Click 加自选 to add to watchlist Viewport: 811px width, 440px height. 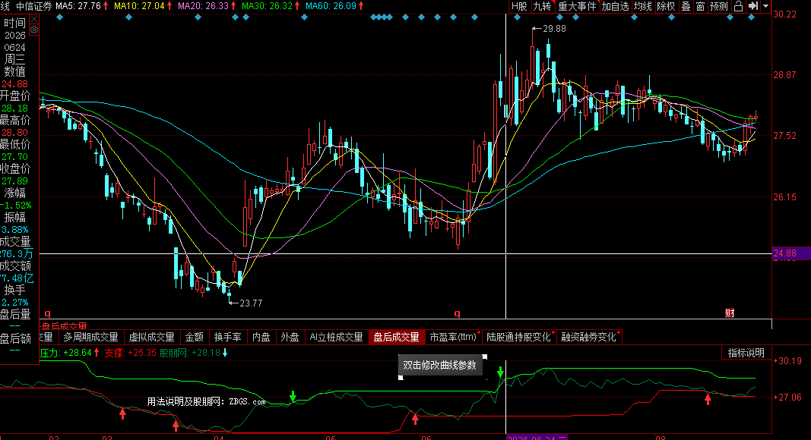[615, 6]
